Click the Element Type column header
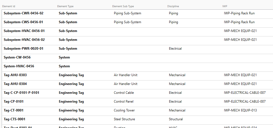Screen dimensions: 273x128 pos(65,6)
